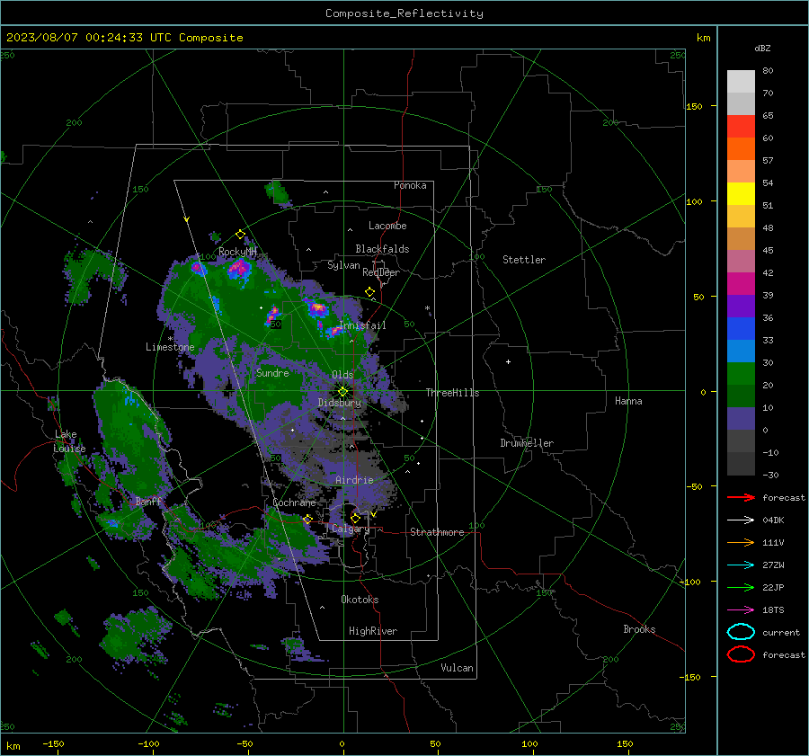Click the radar site diamond at Olds

pyautogui.click(x=342, y=392)
